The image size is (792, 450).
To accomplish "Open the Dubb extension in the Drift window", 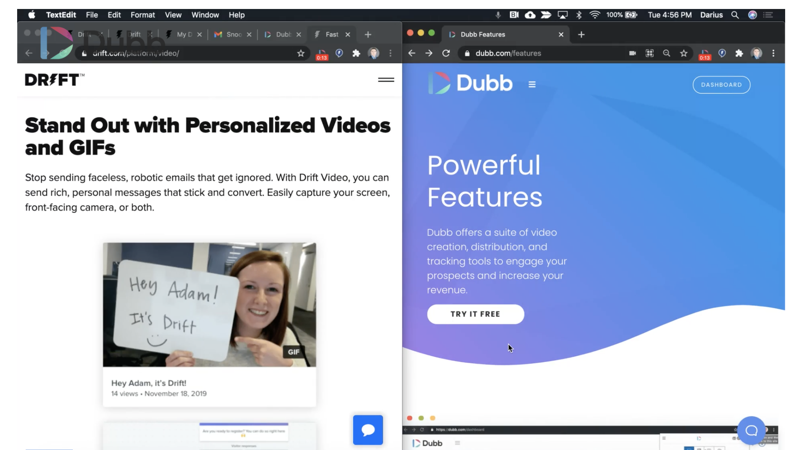I will click(x=321, y=54).
